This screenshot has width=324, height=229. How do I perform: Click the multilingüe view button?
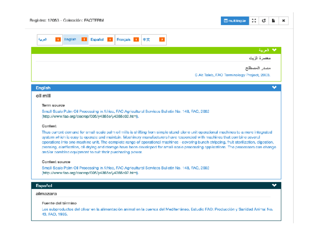pyautogui.click(x=235, y=21)
